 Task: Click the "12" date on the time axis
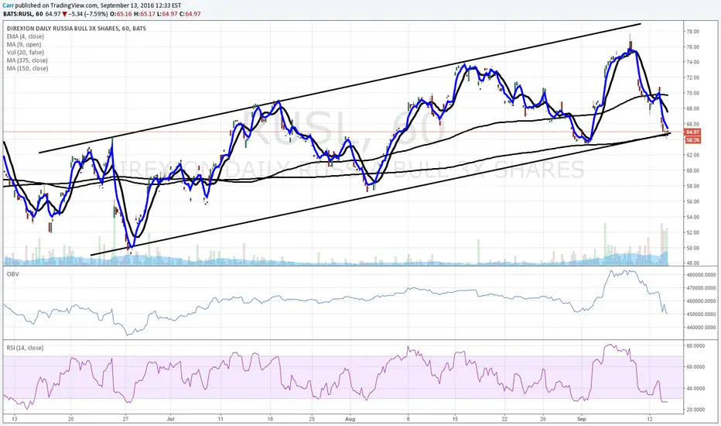pos(649,419)
